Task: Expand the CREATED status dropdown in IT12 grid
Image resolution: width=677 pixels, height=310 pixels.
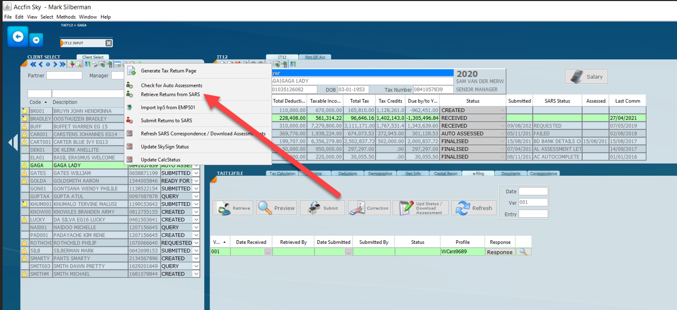Action: point(502,110)
